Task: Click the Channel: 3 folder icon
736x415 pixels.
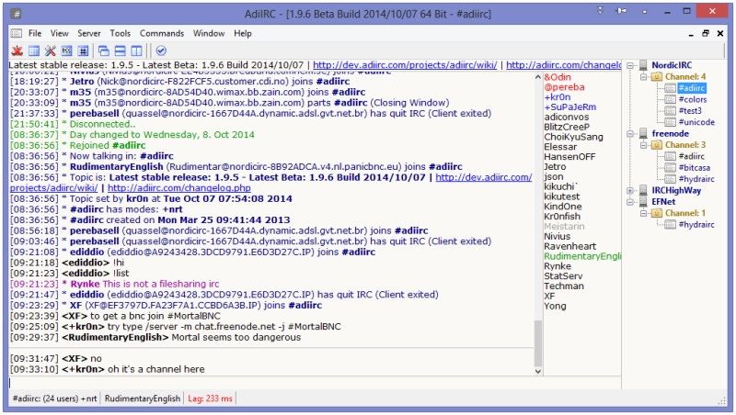Action: click(657, 145)
